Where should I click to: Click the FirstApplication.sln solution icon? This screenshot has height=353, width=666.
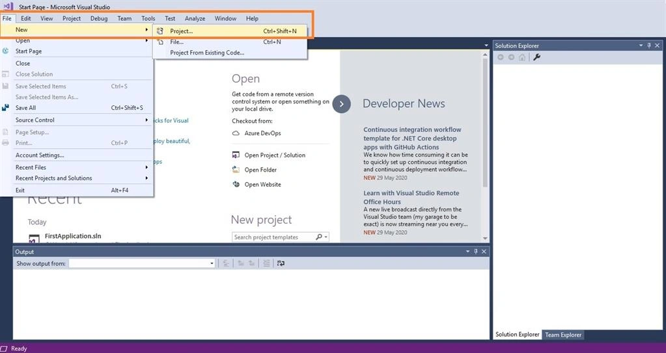point(34,239)
